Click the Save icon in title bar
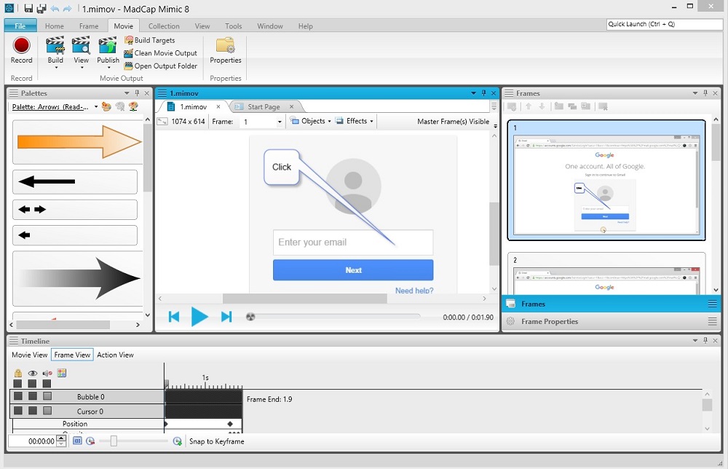Screen dimensions: 728x469 pos(28,8)
